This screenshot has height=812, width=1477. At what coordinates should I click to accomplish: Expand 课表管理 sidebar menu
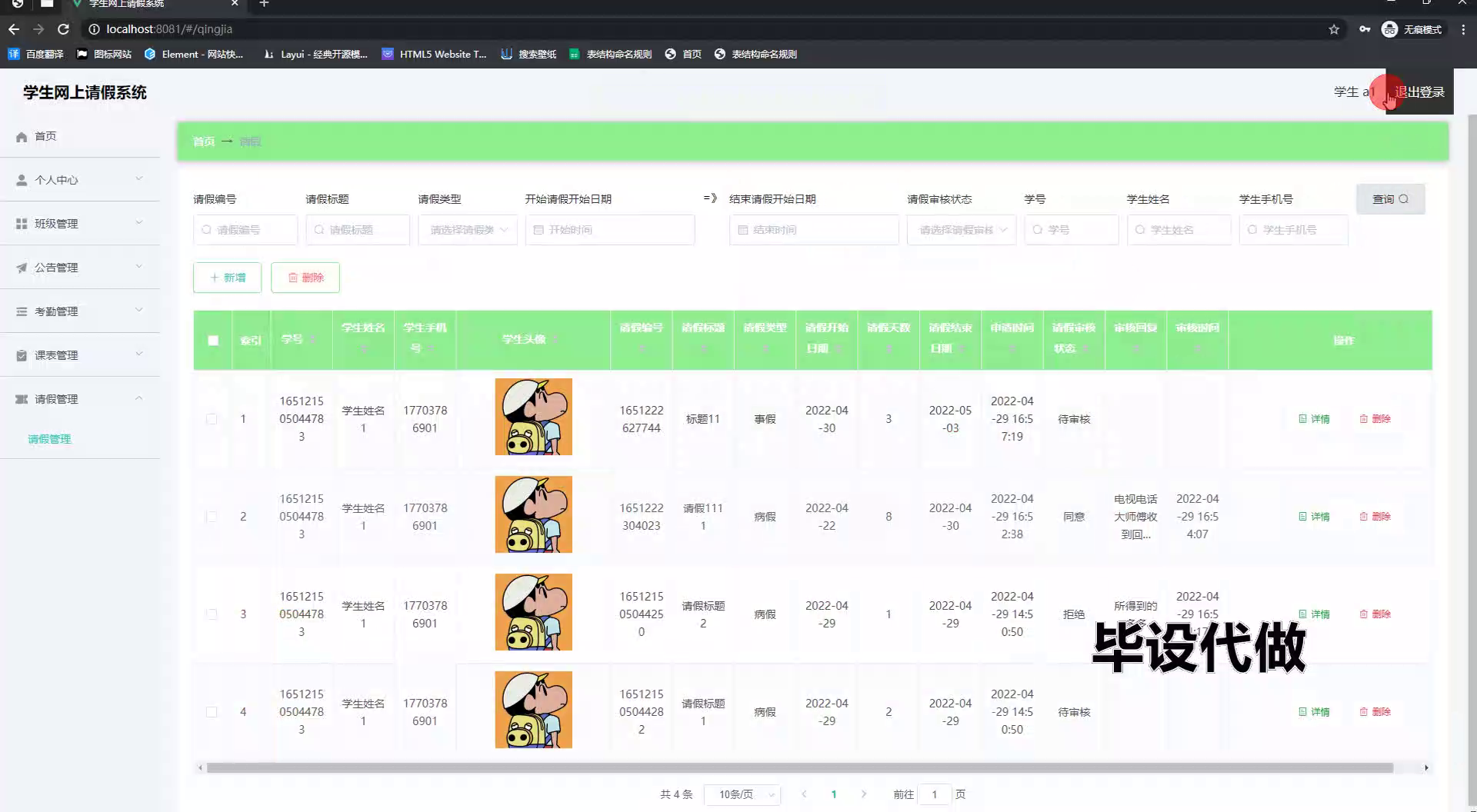[80, 355]
